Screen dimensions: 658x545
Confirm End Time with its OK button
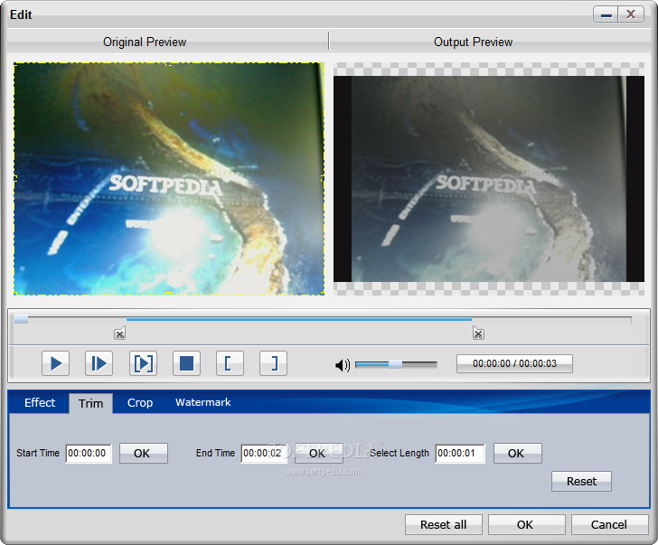[319, 453]
